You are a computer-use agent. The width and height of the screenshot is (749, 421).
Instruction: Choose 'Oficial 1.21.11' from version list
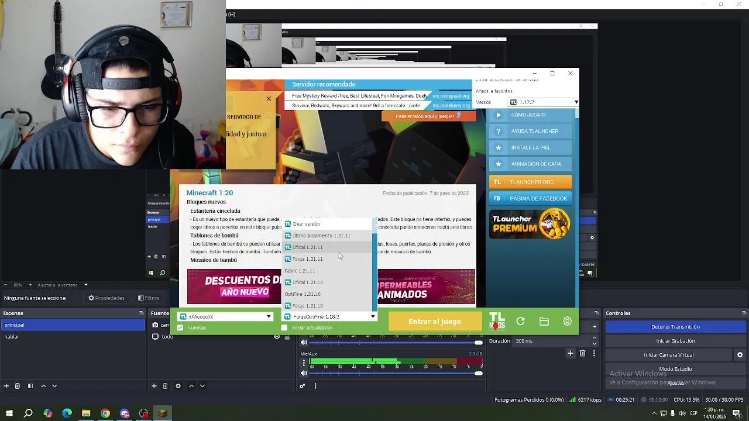click(x=328, y=247)
